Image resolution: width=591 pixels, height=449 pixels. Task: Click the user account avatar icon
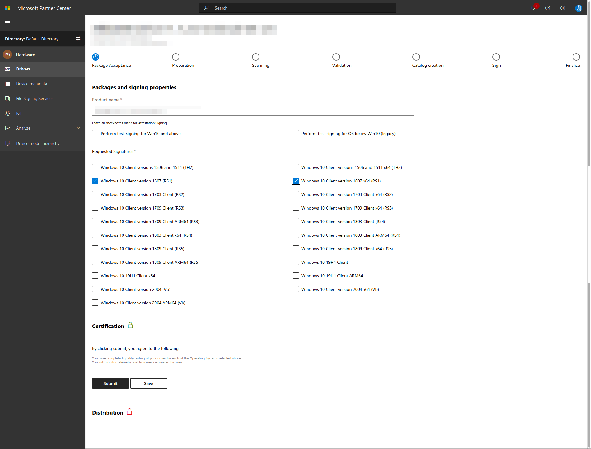pos(578,8)
